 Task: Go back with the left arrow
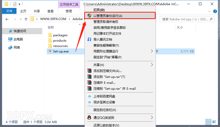coord(7,19)
